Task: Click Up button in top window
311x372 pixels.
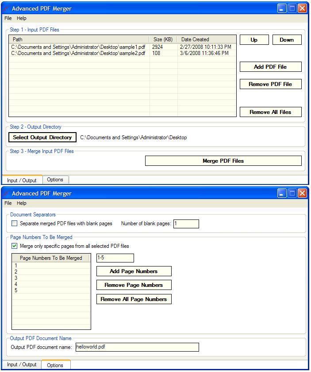Action: tap(254, 40)
